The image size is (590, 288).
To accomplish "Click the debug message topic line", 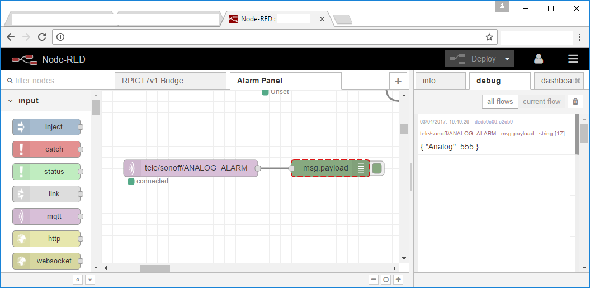I will tap(492, 134).
